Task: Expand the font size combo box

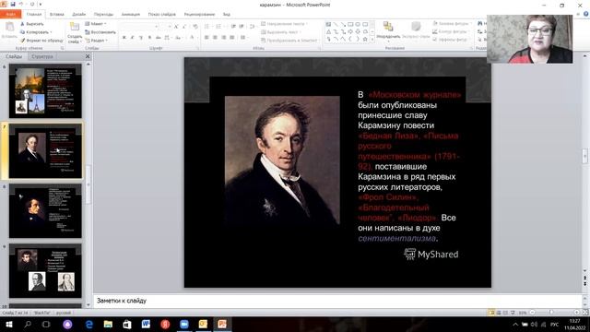Action: pyautogui.click(x=170, y=27)
